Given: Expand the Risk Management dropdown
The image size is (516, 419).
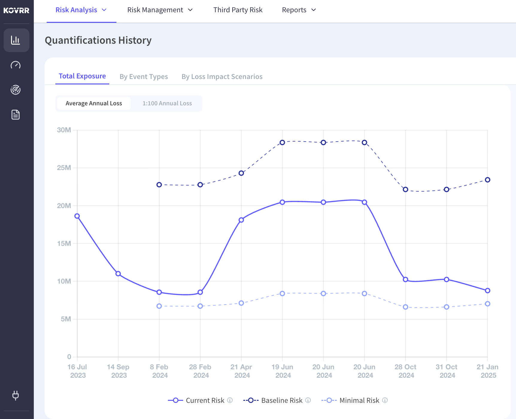Looking at the screenshot, I should click(x=160, y=10).
